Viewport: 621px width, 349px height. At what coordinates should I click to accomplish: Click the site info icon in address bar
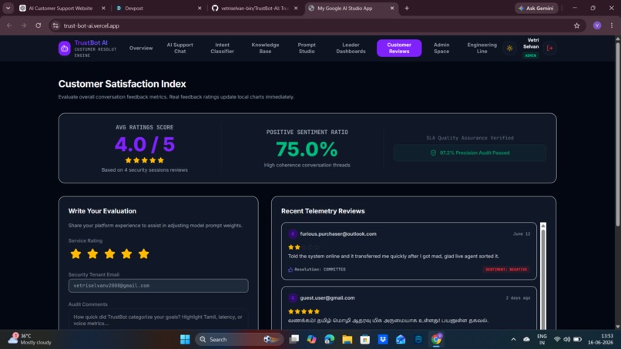(x=55, y=25)
